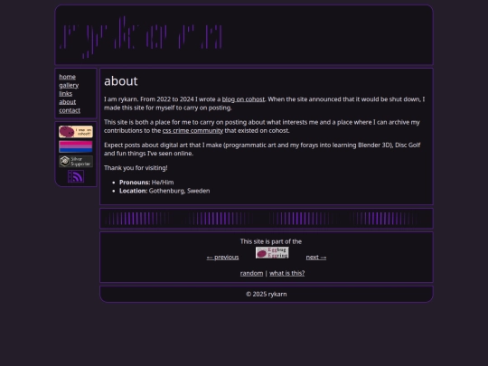488x366 pixels.
Task: Click the '© 2025 rykarn' footer text
Action: pos(267,294)
